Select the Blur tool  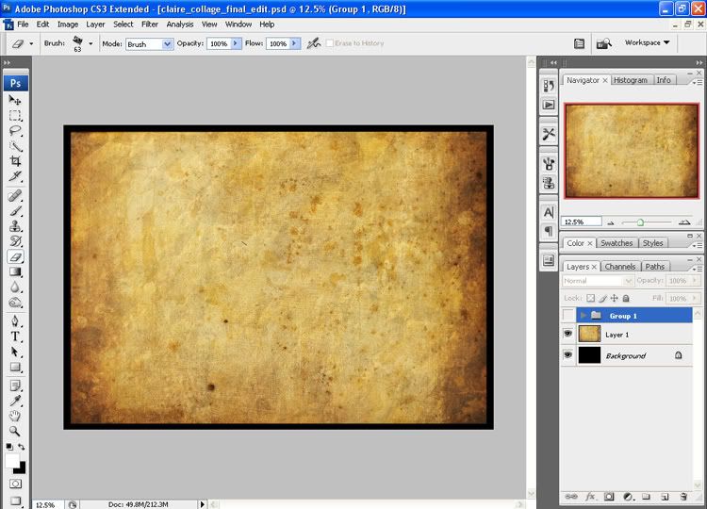15,287
